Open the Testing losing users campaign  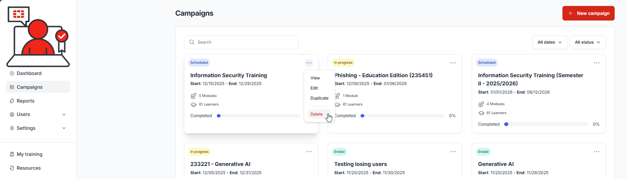361,164
